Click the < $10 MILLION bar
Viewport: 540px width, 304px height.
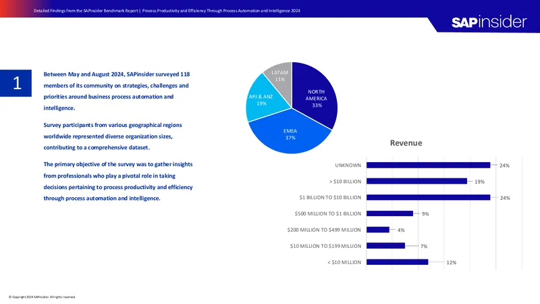(397, 262)
